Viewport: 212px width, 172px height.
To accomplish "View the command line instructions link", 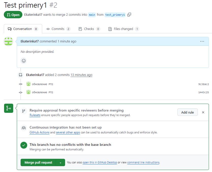I will pos(143,163).
